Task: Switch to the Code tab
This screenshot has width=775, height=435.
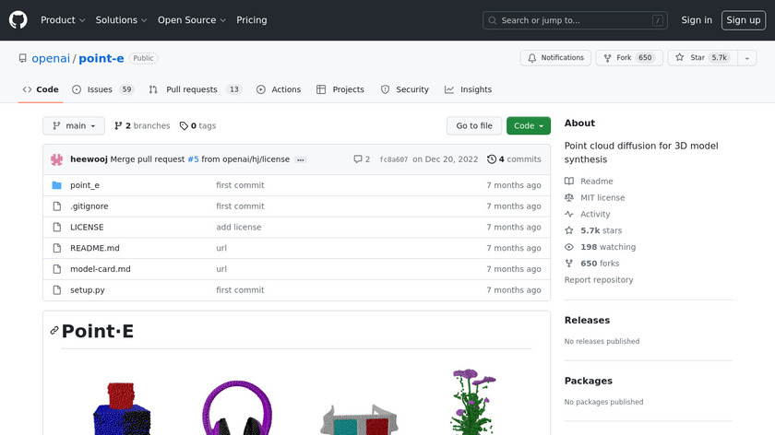Action: [x=41, y=89]
